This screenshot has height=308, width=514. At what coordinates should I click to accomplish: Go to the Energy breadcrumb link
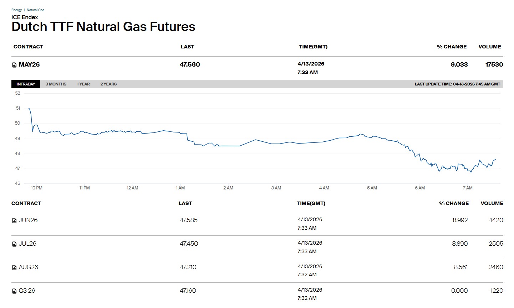16,10
